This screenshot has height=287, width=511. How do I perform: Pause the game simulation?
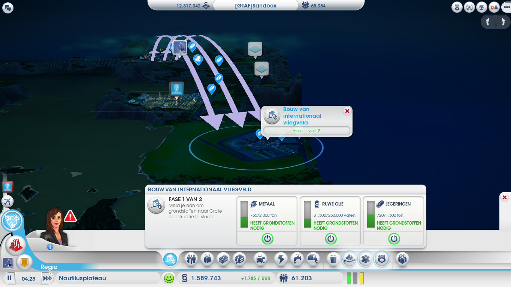click(x=9, y=278)
